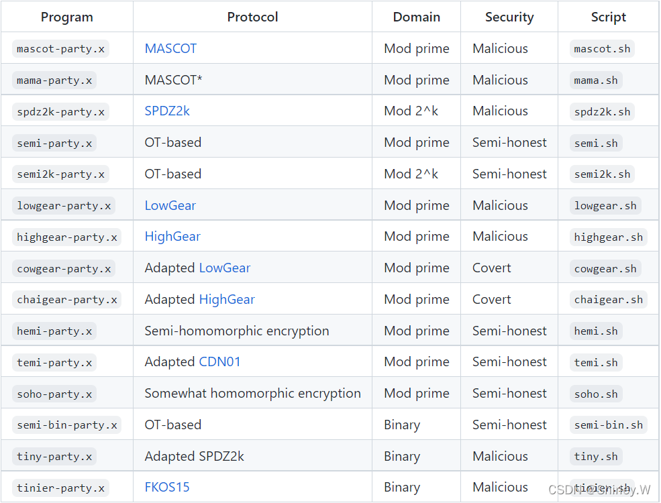
Task: Click the HighGear link in highgear-party.x row
Action: [x=172, y=236]
